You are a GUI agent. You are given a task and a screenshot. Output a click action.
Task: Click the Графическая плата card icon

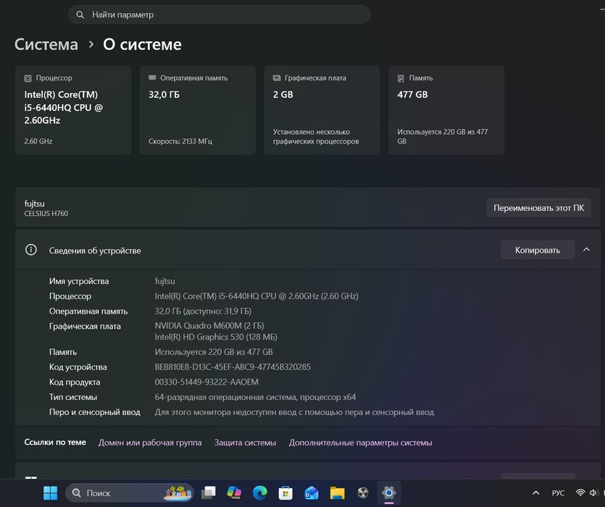(x=277, y=78)
